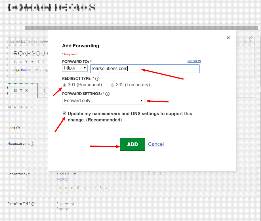Open the http:// protocol dropdown

pyautogui.click(x=75, y=68)
